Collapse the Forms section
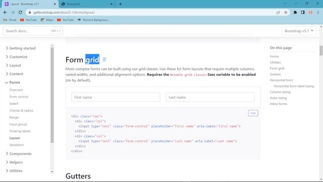 [x=13, y=82]
